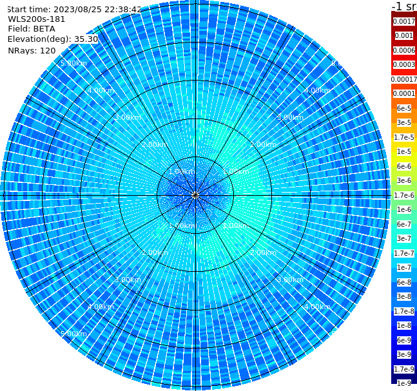
Task: Select the 1e-5 colorbar label
Action: [404, 151]
